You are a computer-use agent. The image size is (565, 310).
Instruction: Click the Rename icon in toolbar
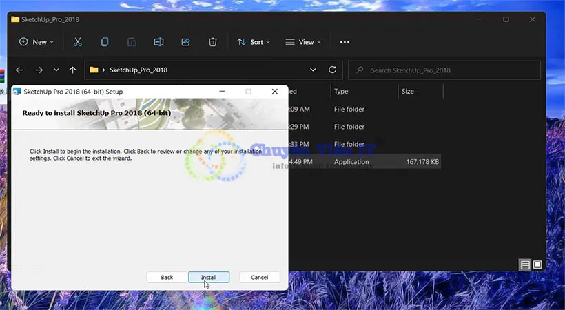pos(158,42)
